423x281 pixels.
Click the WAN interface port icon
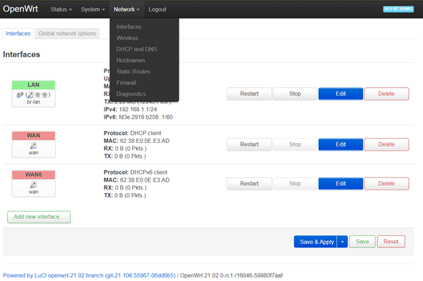click(34, 146)
